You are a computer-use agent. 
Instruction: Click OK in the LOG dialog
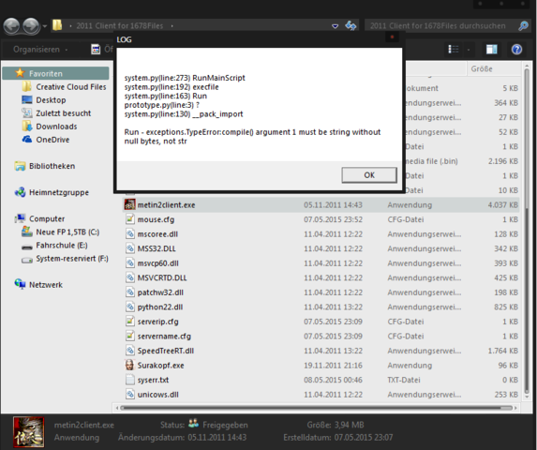369,175
